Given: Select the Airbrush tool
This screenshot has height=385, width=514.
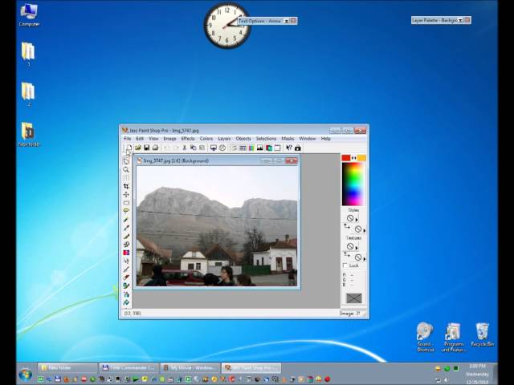Looking at the screenshot, I should pyautogui.click(x=126, y=294).
